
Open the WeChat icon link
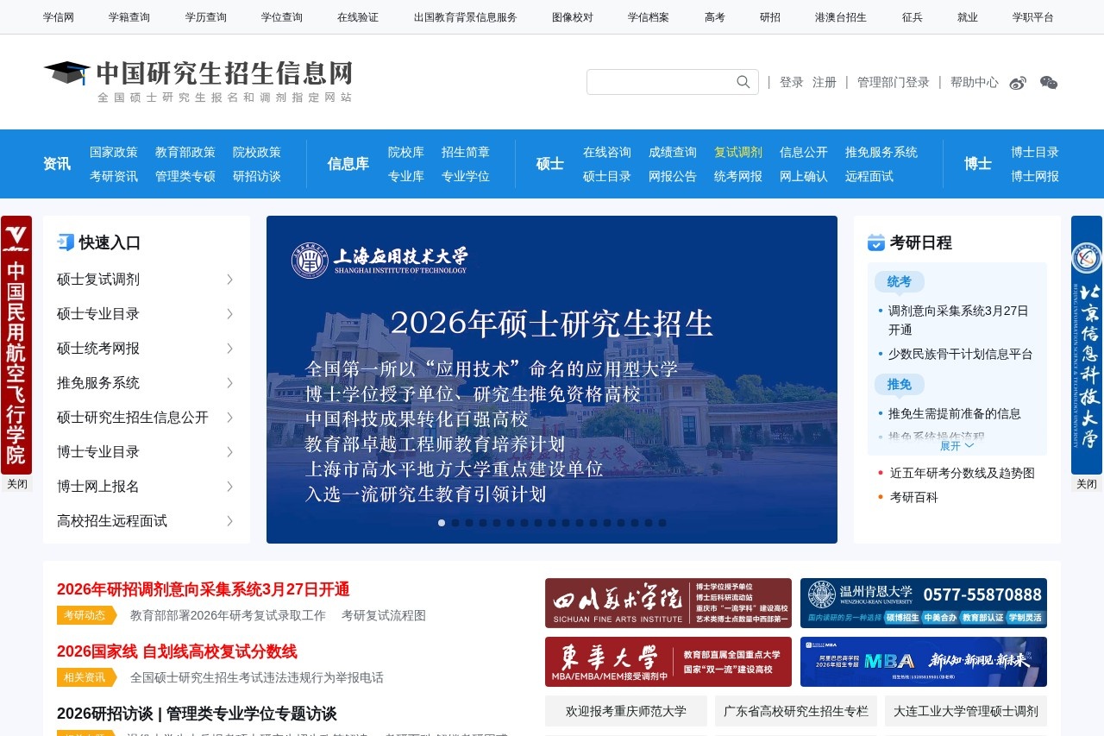coord(1049,83)
